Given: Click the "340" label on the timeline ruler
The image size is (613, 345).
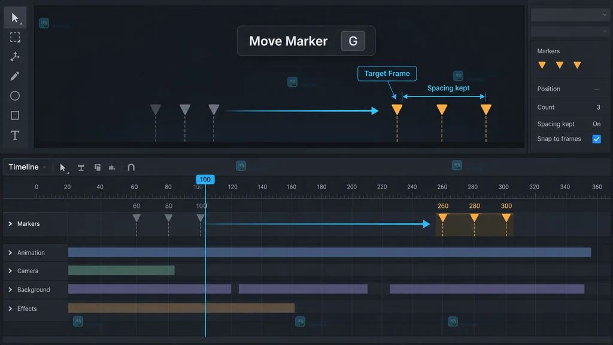Looking at the screenshot, I should pyautogui.click(x=565, y=187).
